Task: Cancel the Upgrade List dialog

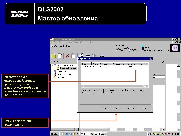Action: point(131,108)
